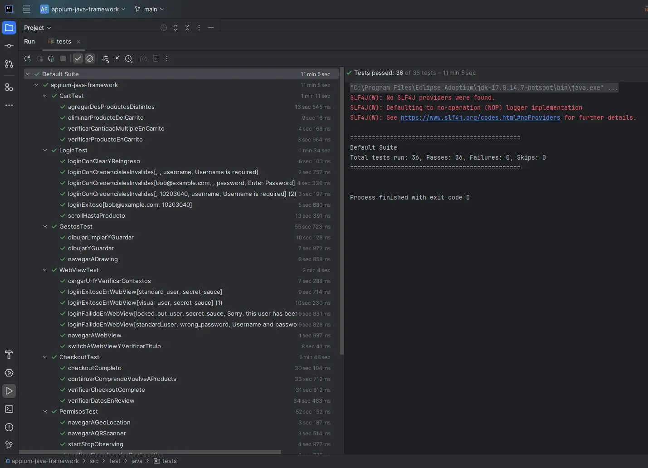Click the Test History clock icon
Screen dimensions: 648x468
(129, 58)
